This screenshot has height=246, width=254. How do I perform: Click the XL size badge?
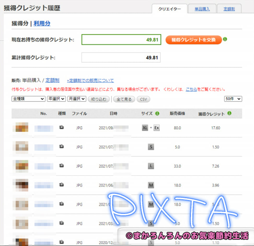coord(145,128)
